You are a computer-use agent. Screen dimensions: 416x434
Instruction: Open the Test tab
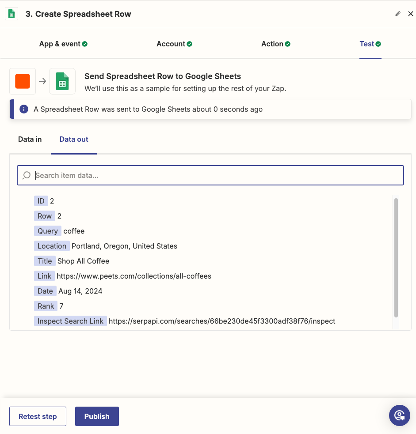[x=370, y=44]
